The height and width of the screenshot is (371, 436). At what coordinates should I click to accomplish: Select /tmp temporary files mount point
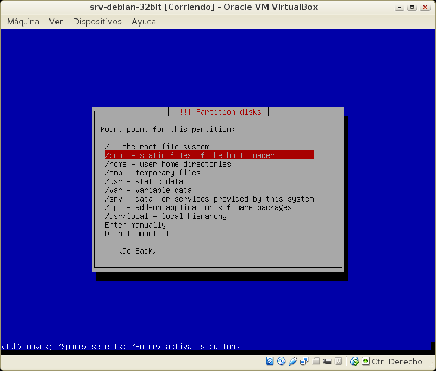tap(152, 173)
